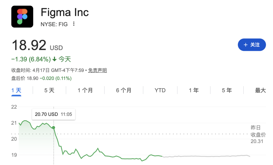Click the 昨日收盘价 20.31 label
This screenshot has height=165, width=273.
coord(257,134)
